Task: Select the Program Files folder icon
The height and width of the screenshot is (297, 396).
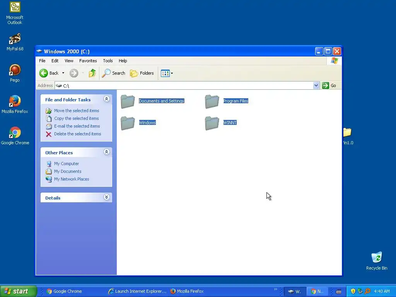Action: tap(212, 101)
